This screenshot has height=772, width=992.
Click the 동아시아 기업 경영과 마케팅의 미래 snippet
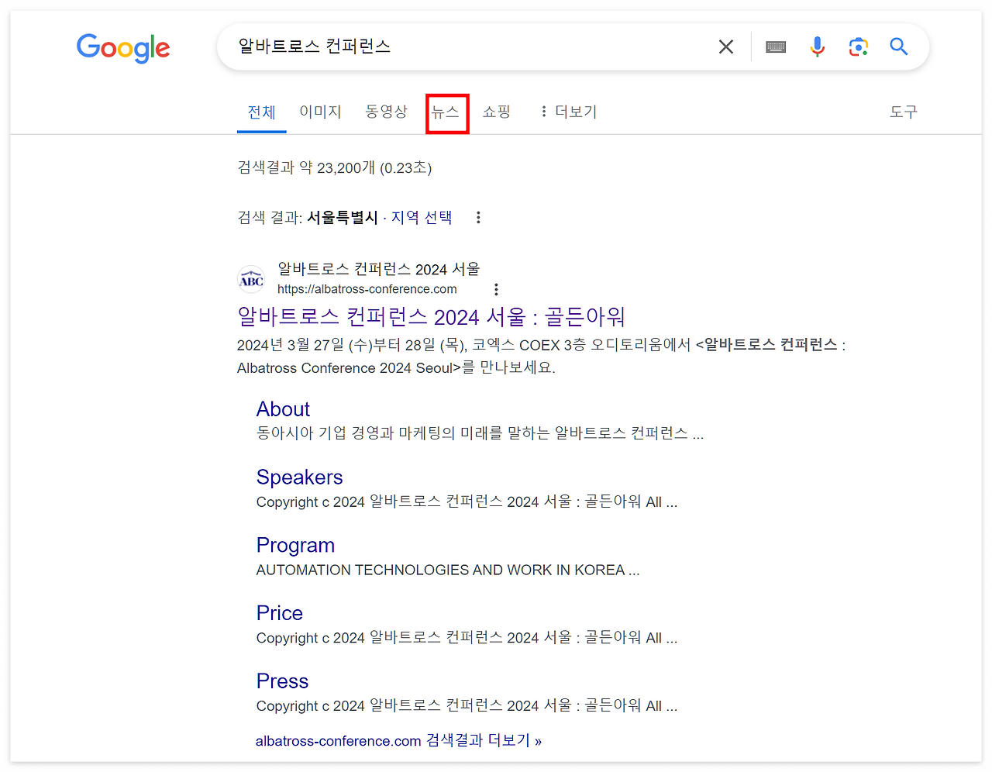[x=480, y=433]
